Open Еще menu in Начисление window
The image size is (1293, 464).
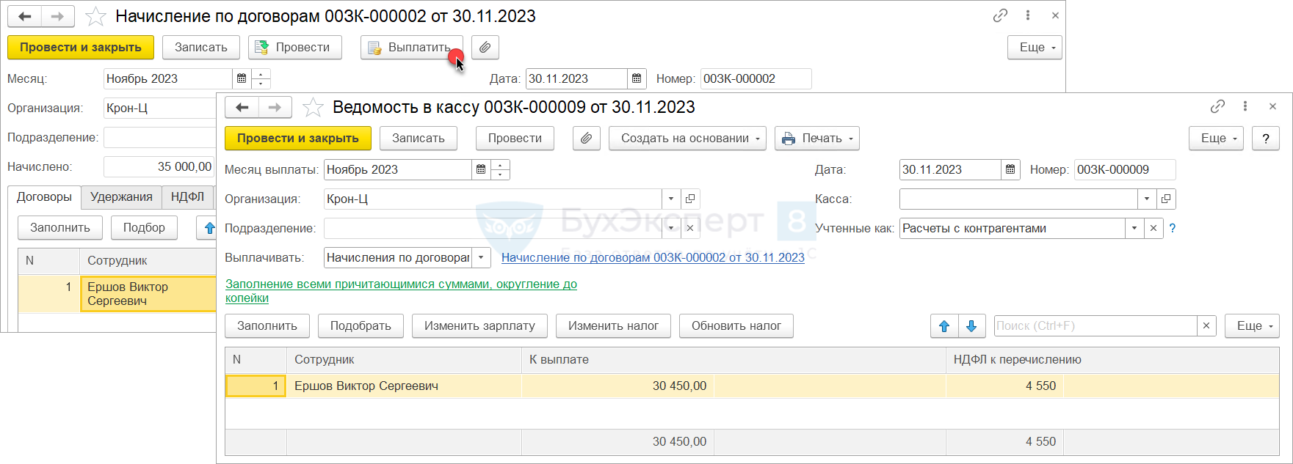[x=1035, y=48]
